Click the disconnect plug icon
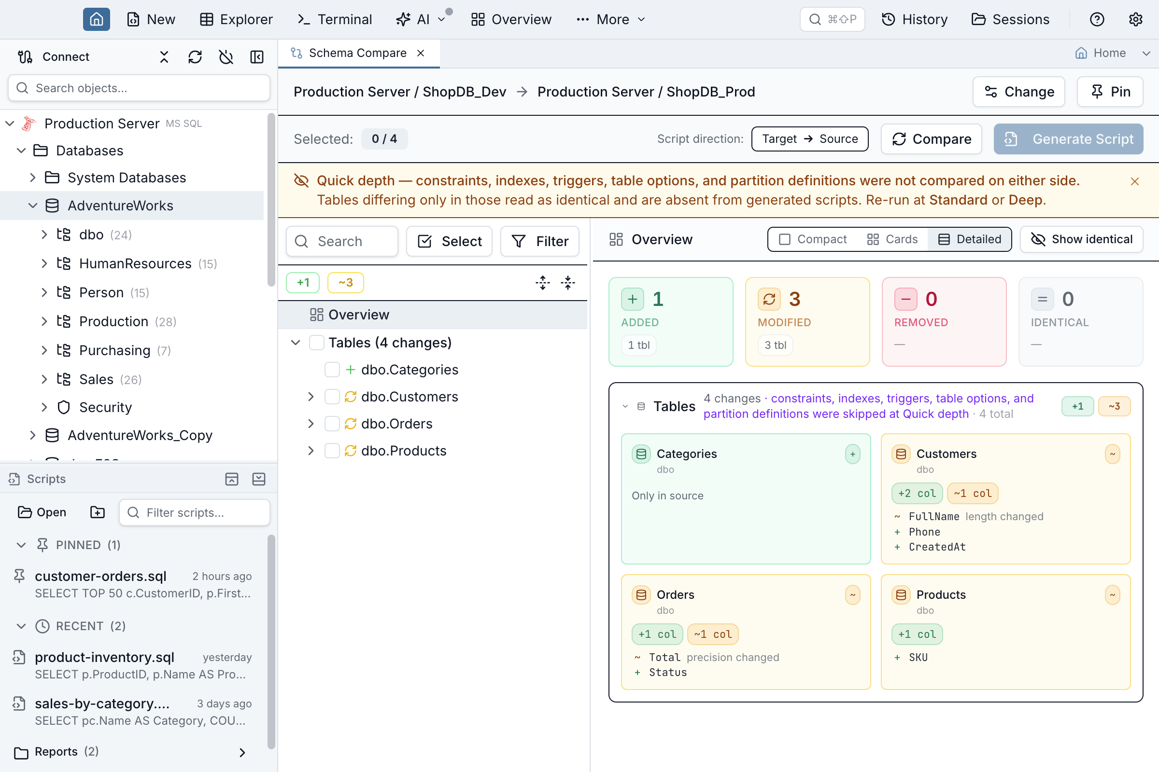 pyautogui.click(x=226, y=57)
